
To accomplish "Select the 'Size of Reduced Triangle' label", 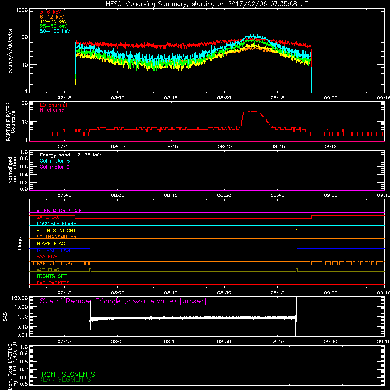I will click(123, 301).
